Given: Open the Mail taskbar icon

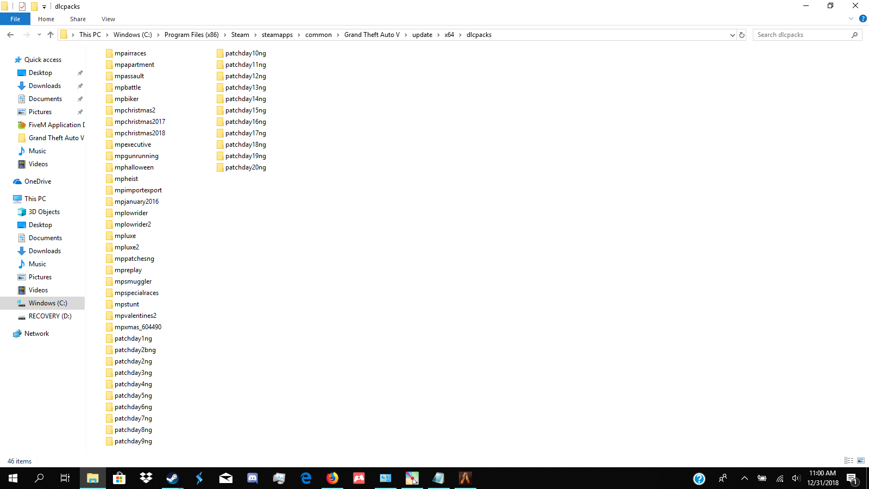Looking at the screenshot, I should (x=226, y=478).
